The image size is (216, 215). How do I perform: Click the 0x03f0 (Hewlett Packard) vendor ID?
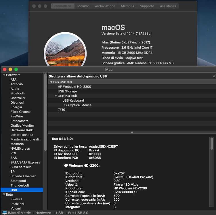[x=133, y=177]
